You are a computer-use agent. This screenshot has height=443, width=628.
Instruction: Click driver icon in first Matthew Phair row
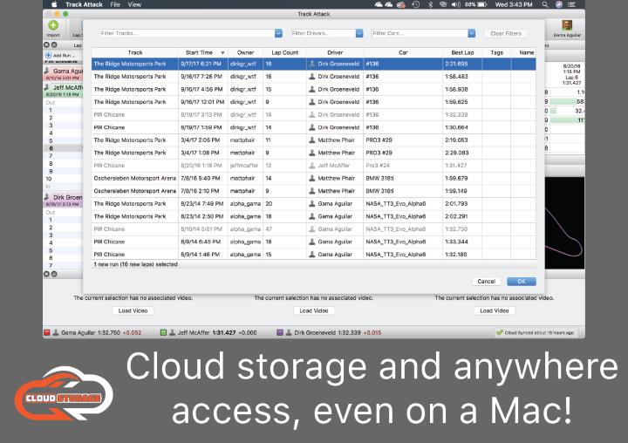point(312,140)
